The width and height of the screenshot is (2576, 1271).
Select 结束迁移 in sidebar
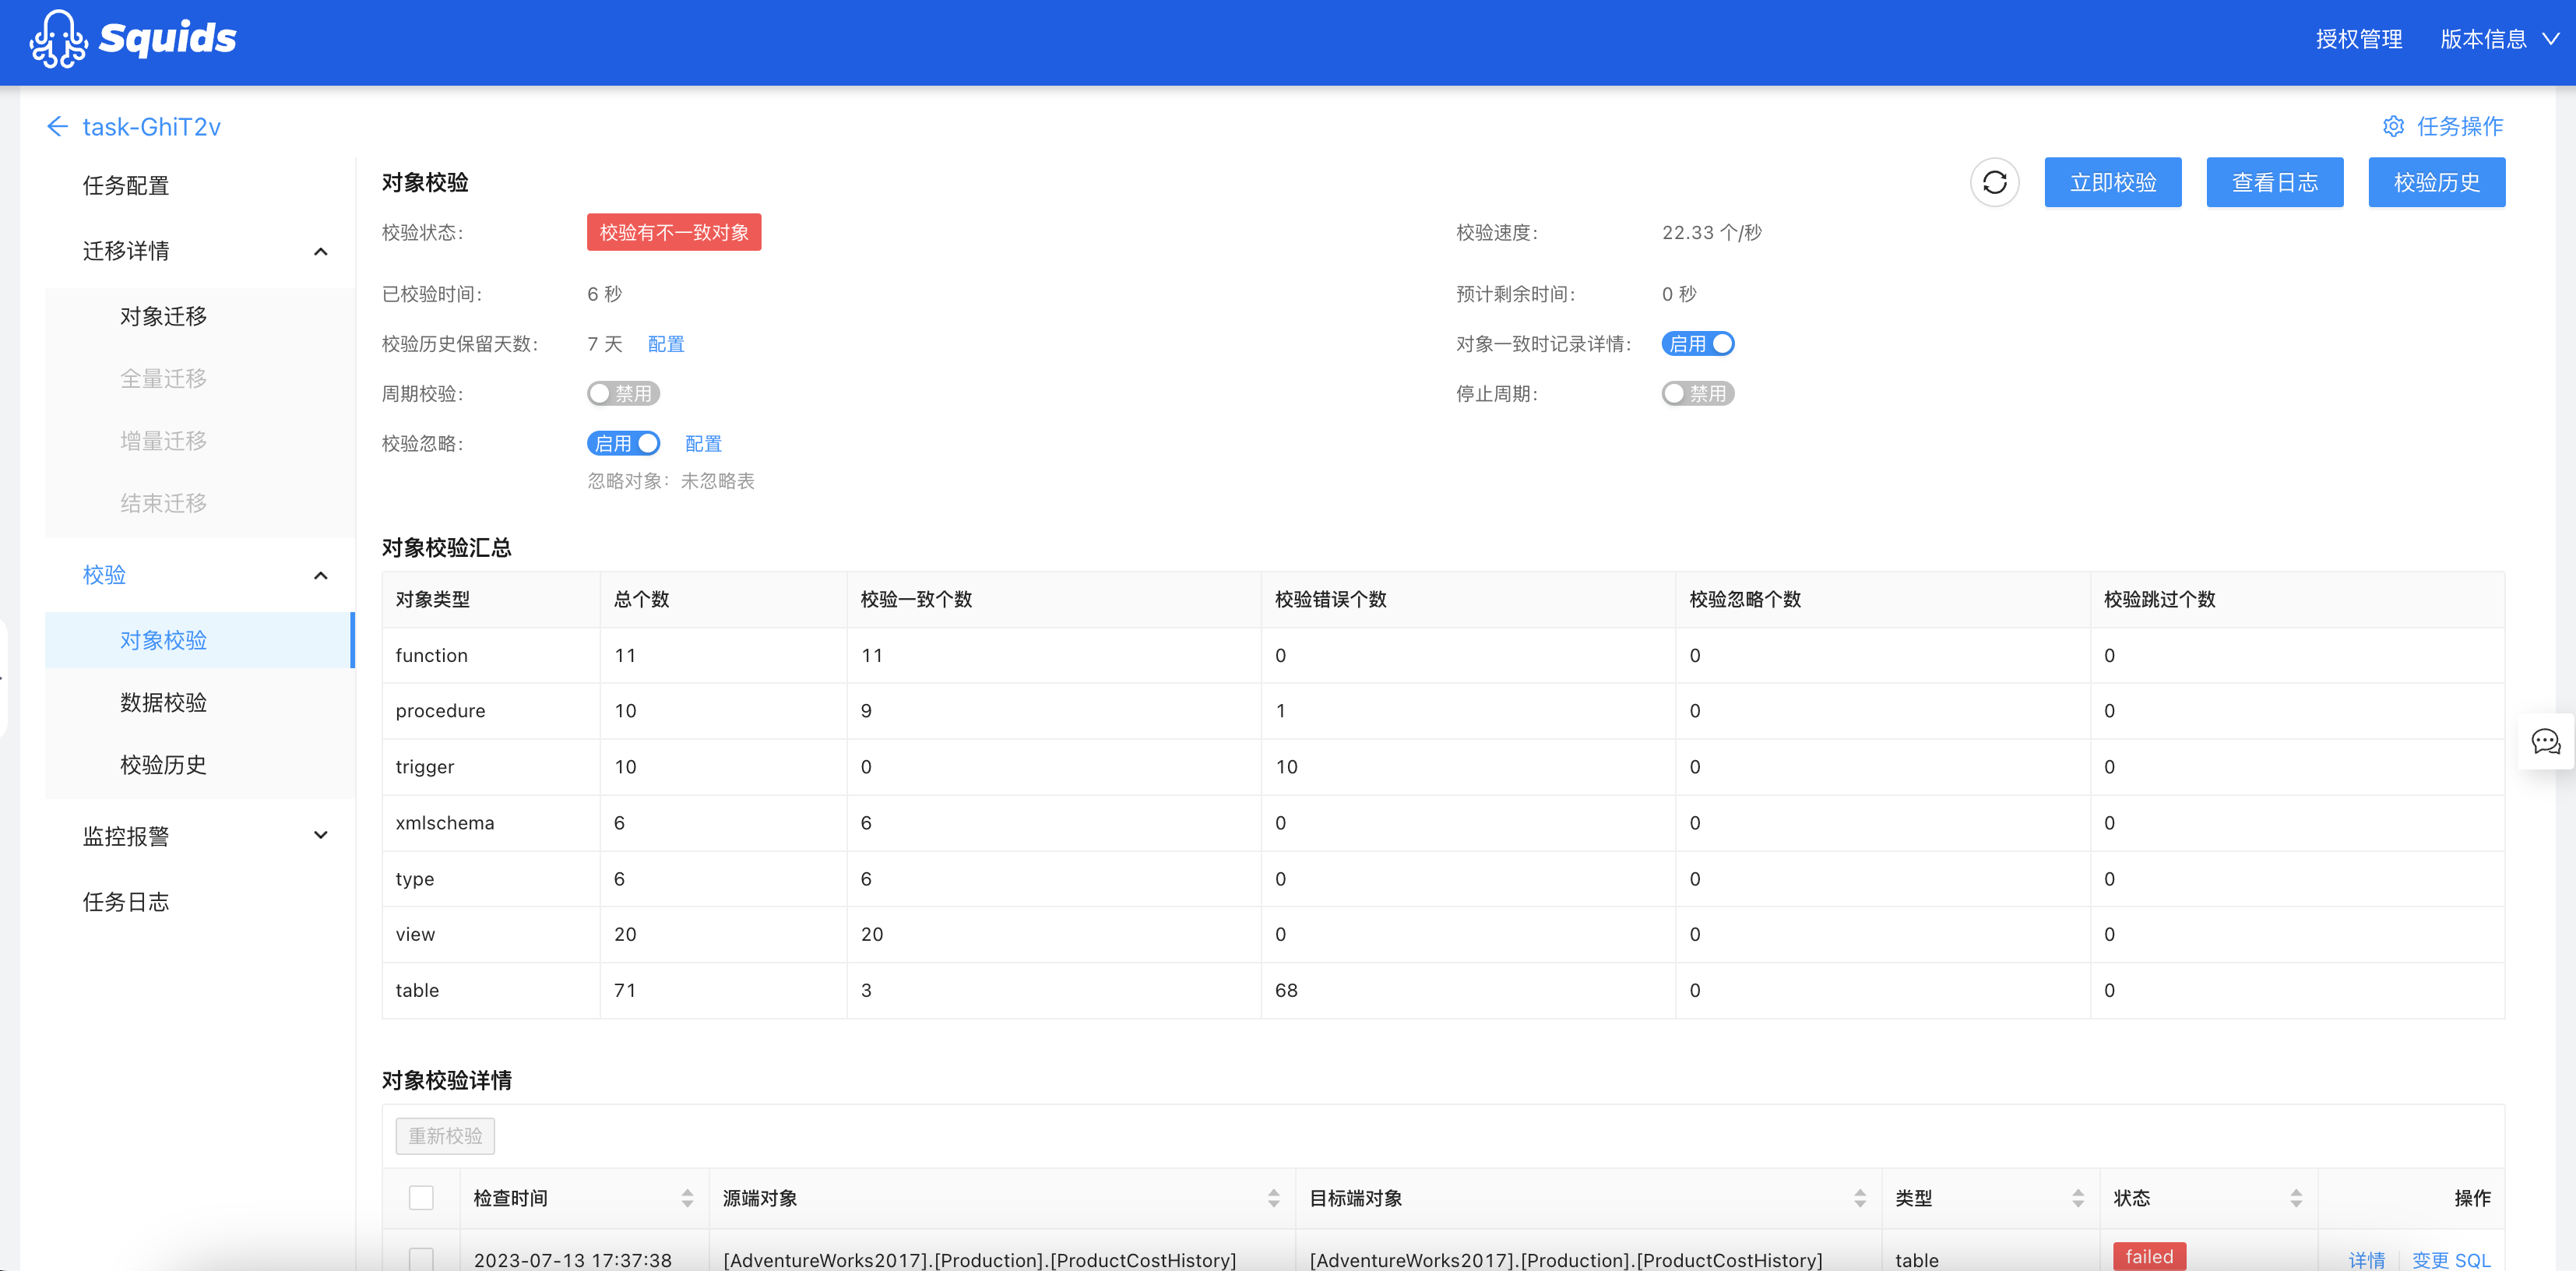(163, 503)
